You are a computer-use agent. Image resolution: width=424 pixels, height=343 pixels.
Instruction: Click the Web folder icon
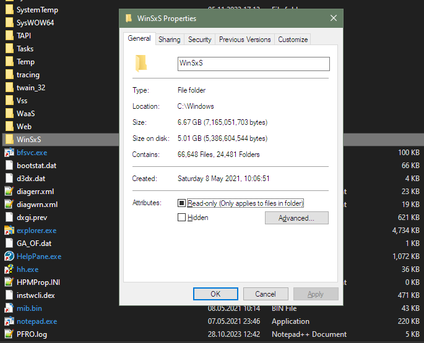point(9,127)
